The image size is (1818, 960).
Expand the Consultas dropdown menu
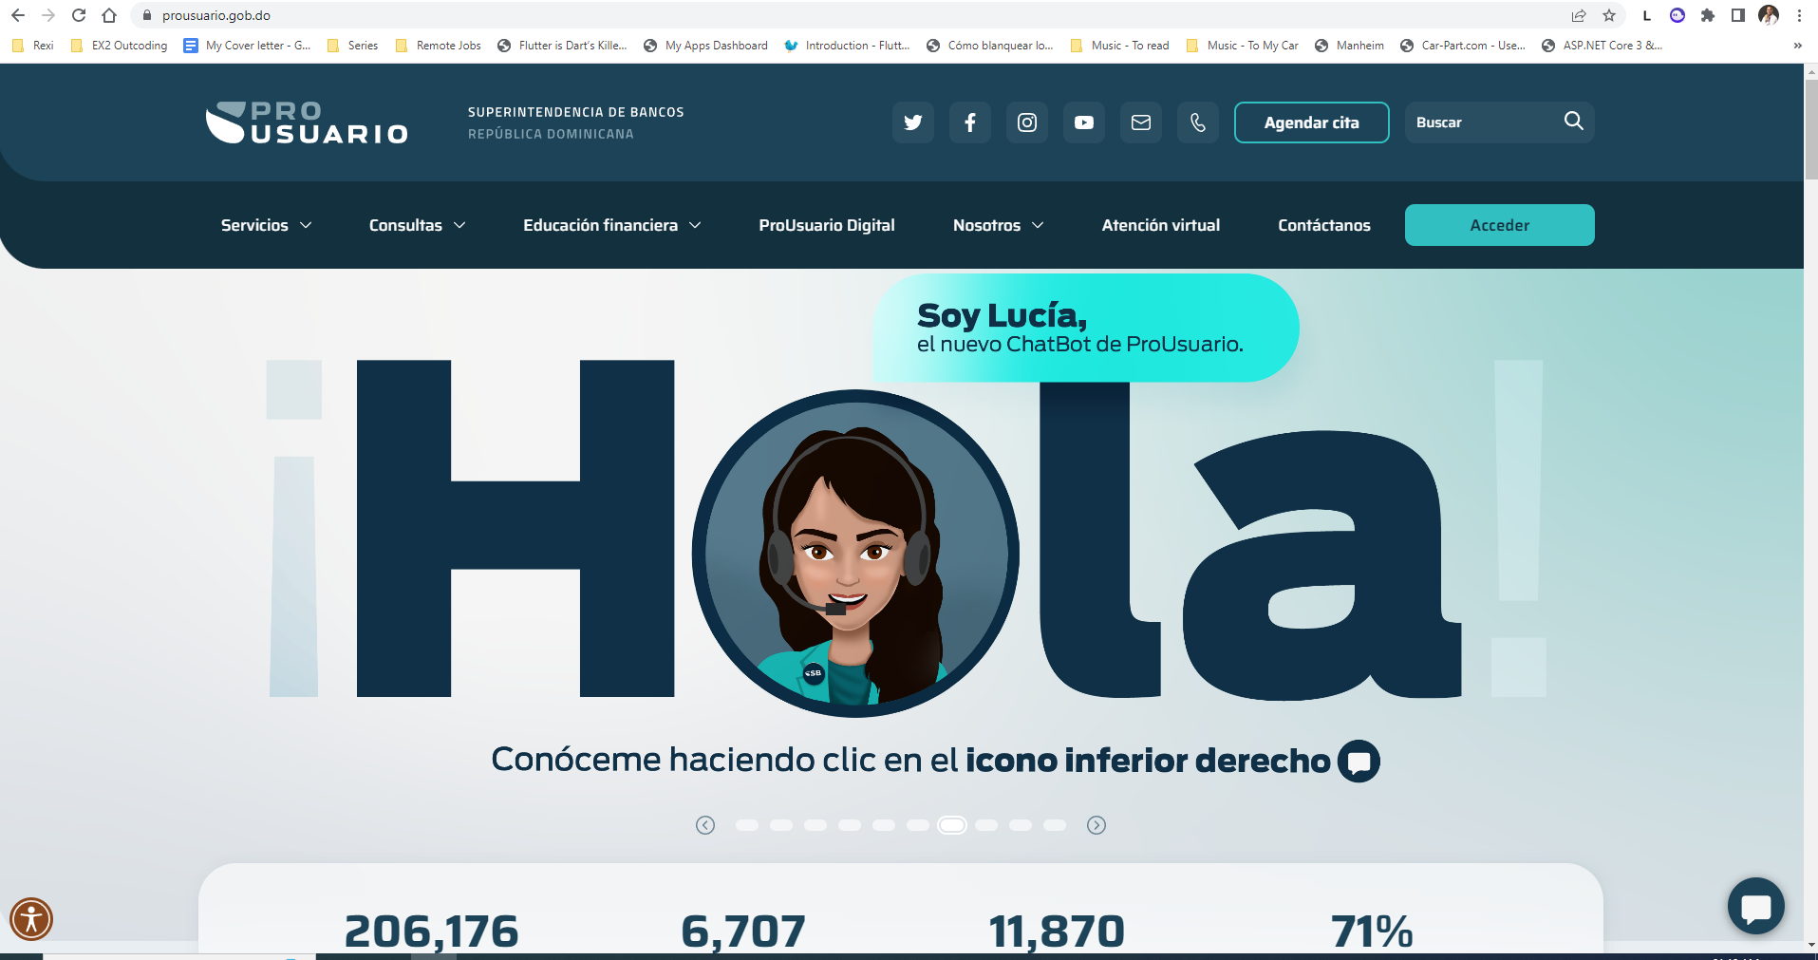click(x=417, y=225)
